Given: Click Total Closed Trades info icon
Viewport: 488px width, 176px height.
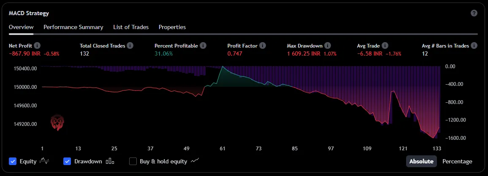Looking at the screenshot, I should 130,45.
